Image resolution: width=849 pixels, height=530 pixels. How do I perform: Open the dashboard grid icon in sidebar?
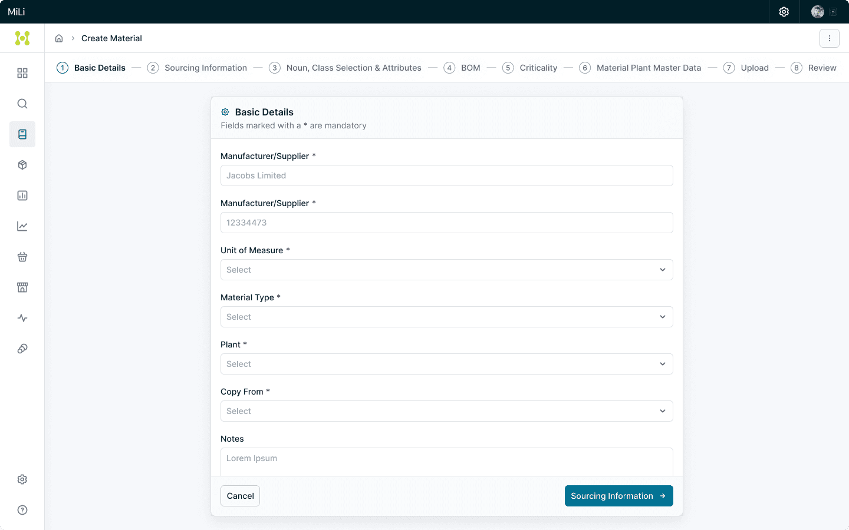point(22,73)
